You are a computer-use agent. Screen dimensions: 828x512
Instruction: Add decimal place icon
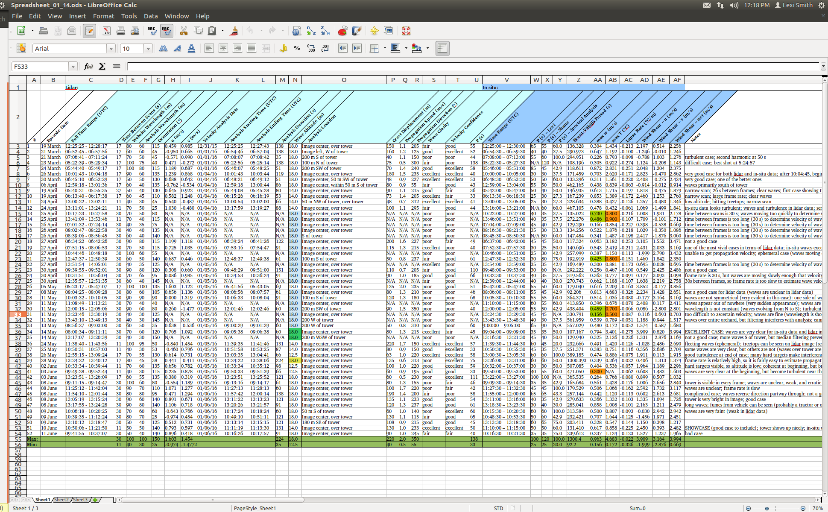[x=311, y=48]
